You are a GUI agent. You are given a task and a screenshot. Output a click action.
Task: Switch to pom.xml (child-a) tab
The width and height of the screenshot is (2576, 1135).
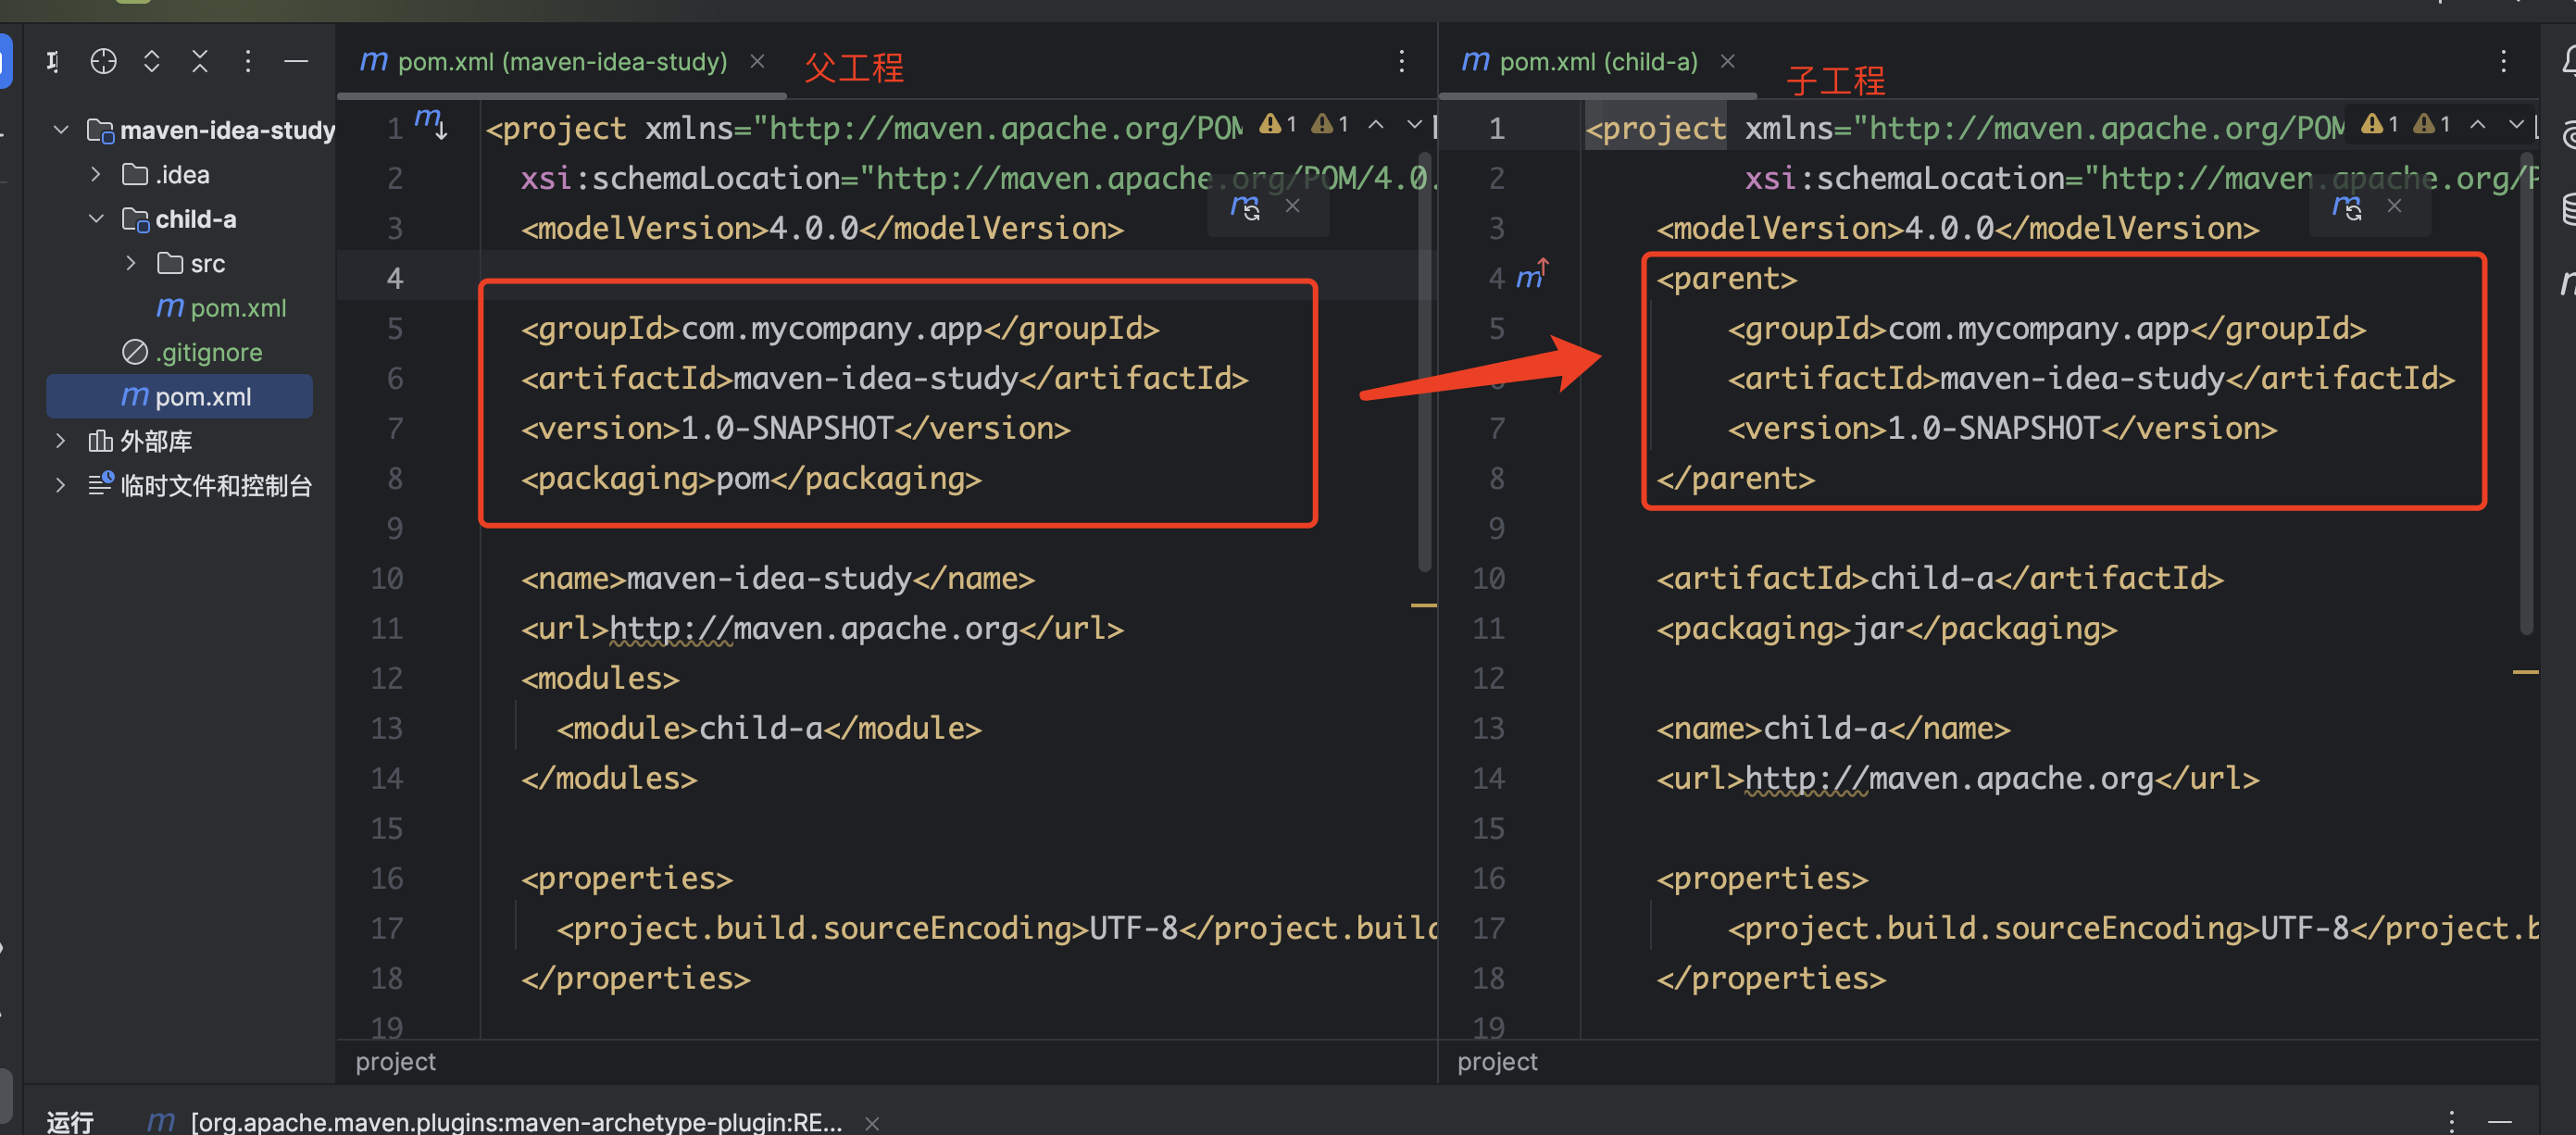[x=1597, y=62]
